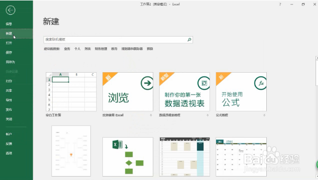The height and width of the screenshot is (180, 318).
Task: Pin the 数据透视表教程 template
Action: pyautogui.click(x=207, y=115)
